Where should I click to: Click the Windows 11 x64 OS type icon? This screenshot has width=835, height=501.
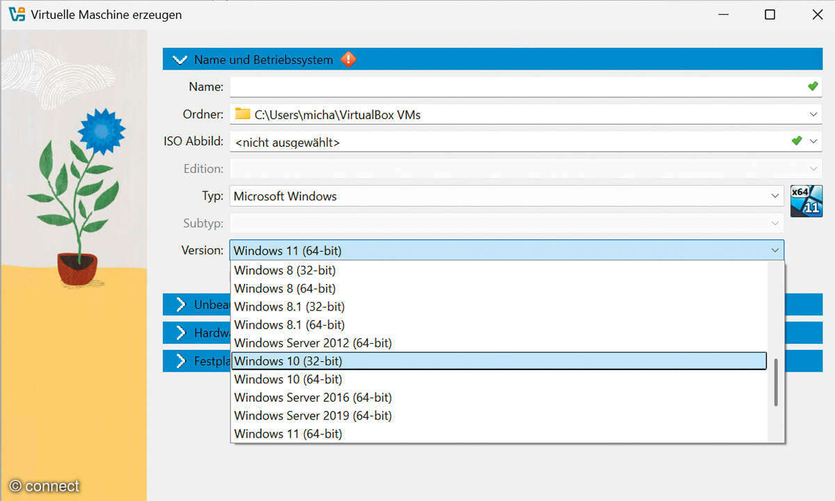tap(806, 201)
